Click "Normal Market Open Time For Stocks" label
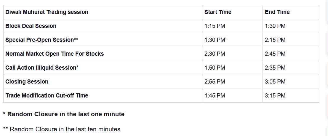 55,54
